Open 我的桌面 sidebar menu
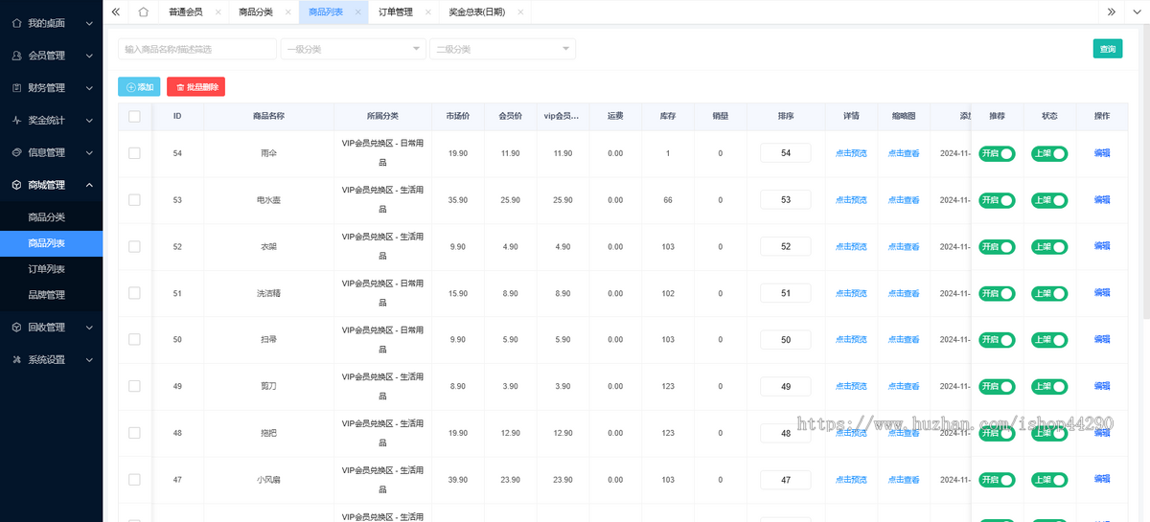This screenshot has width=1150, height=522. 51,23
